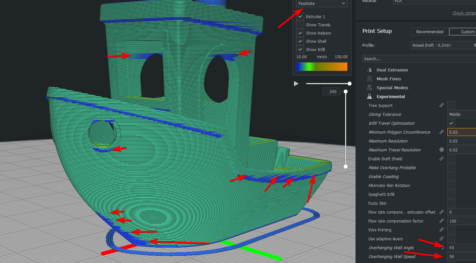Screen dimensions: 476x263
Task: Open the Slicing Tolerance Middle dropdown
Action: tap(462, 115)
